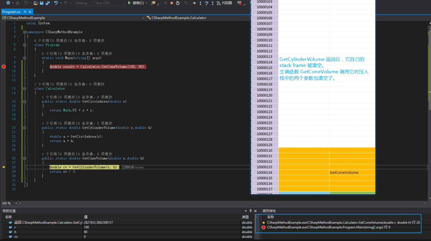Screen dimensions: 431x241
Task: Click the CodeLens references above GetCircleArea
Action: coord(77,97)
